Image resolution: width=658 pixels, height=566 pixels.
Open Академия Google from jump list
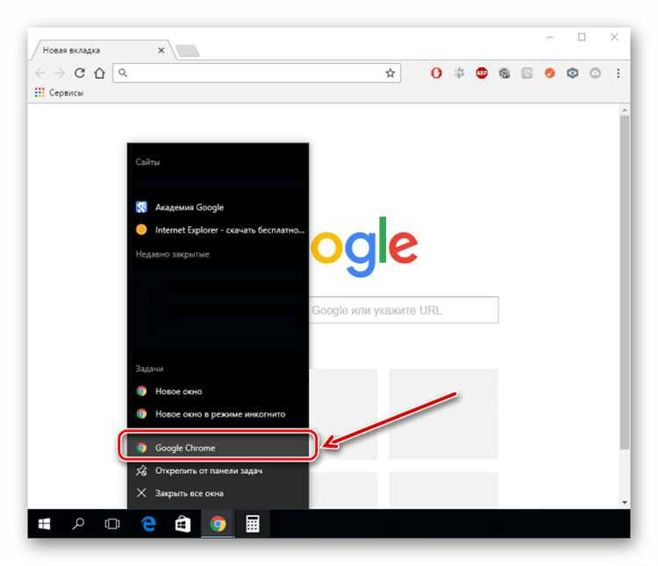[218, 208]
